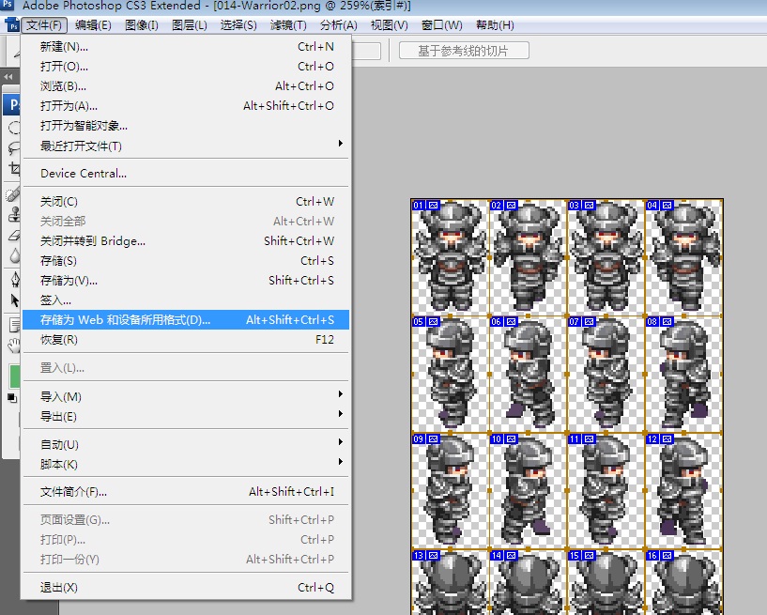Click the default colors black-white icon
Image resolution: width=767 pixels, height=615 pixels.
(x=12, y=398)
